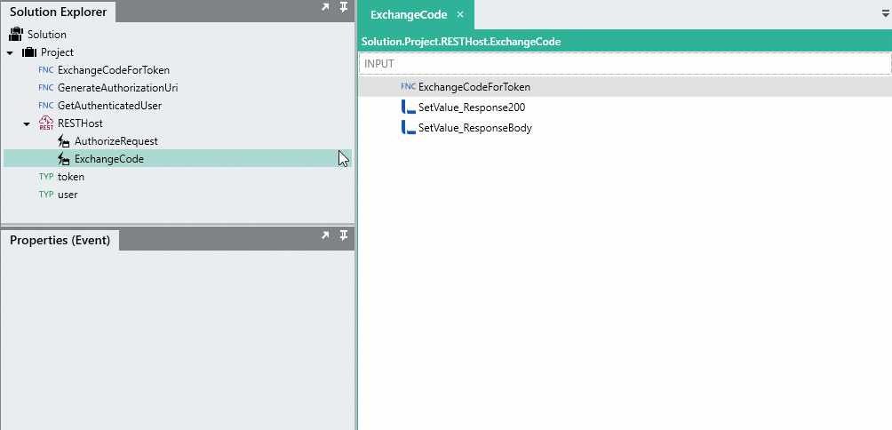Click the AuthorizeRequest event icon

coord(63,141)
